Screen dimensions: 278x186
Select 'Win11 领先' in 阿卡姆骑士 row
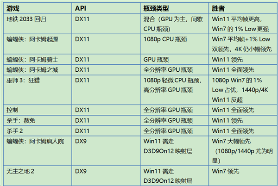tap(243, 60)
